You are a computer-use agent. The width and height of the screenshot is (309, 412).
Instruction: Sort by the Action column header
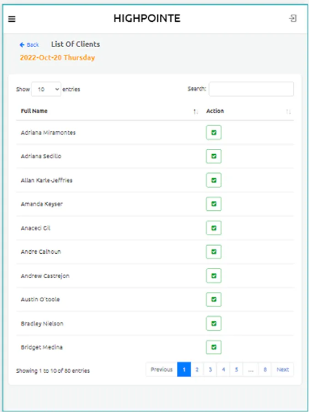(215, 111)
